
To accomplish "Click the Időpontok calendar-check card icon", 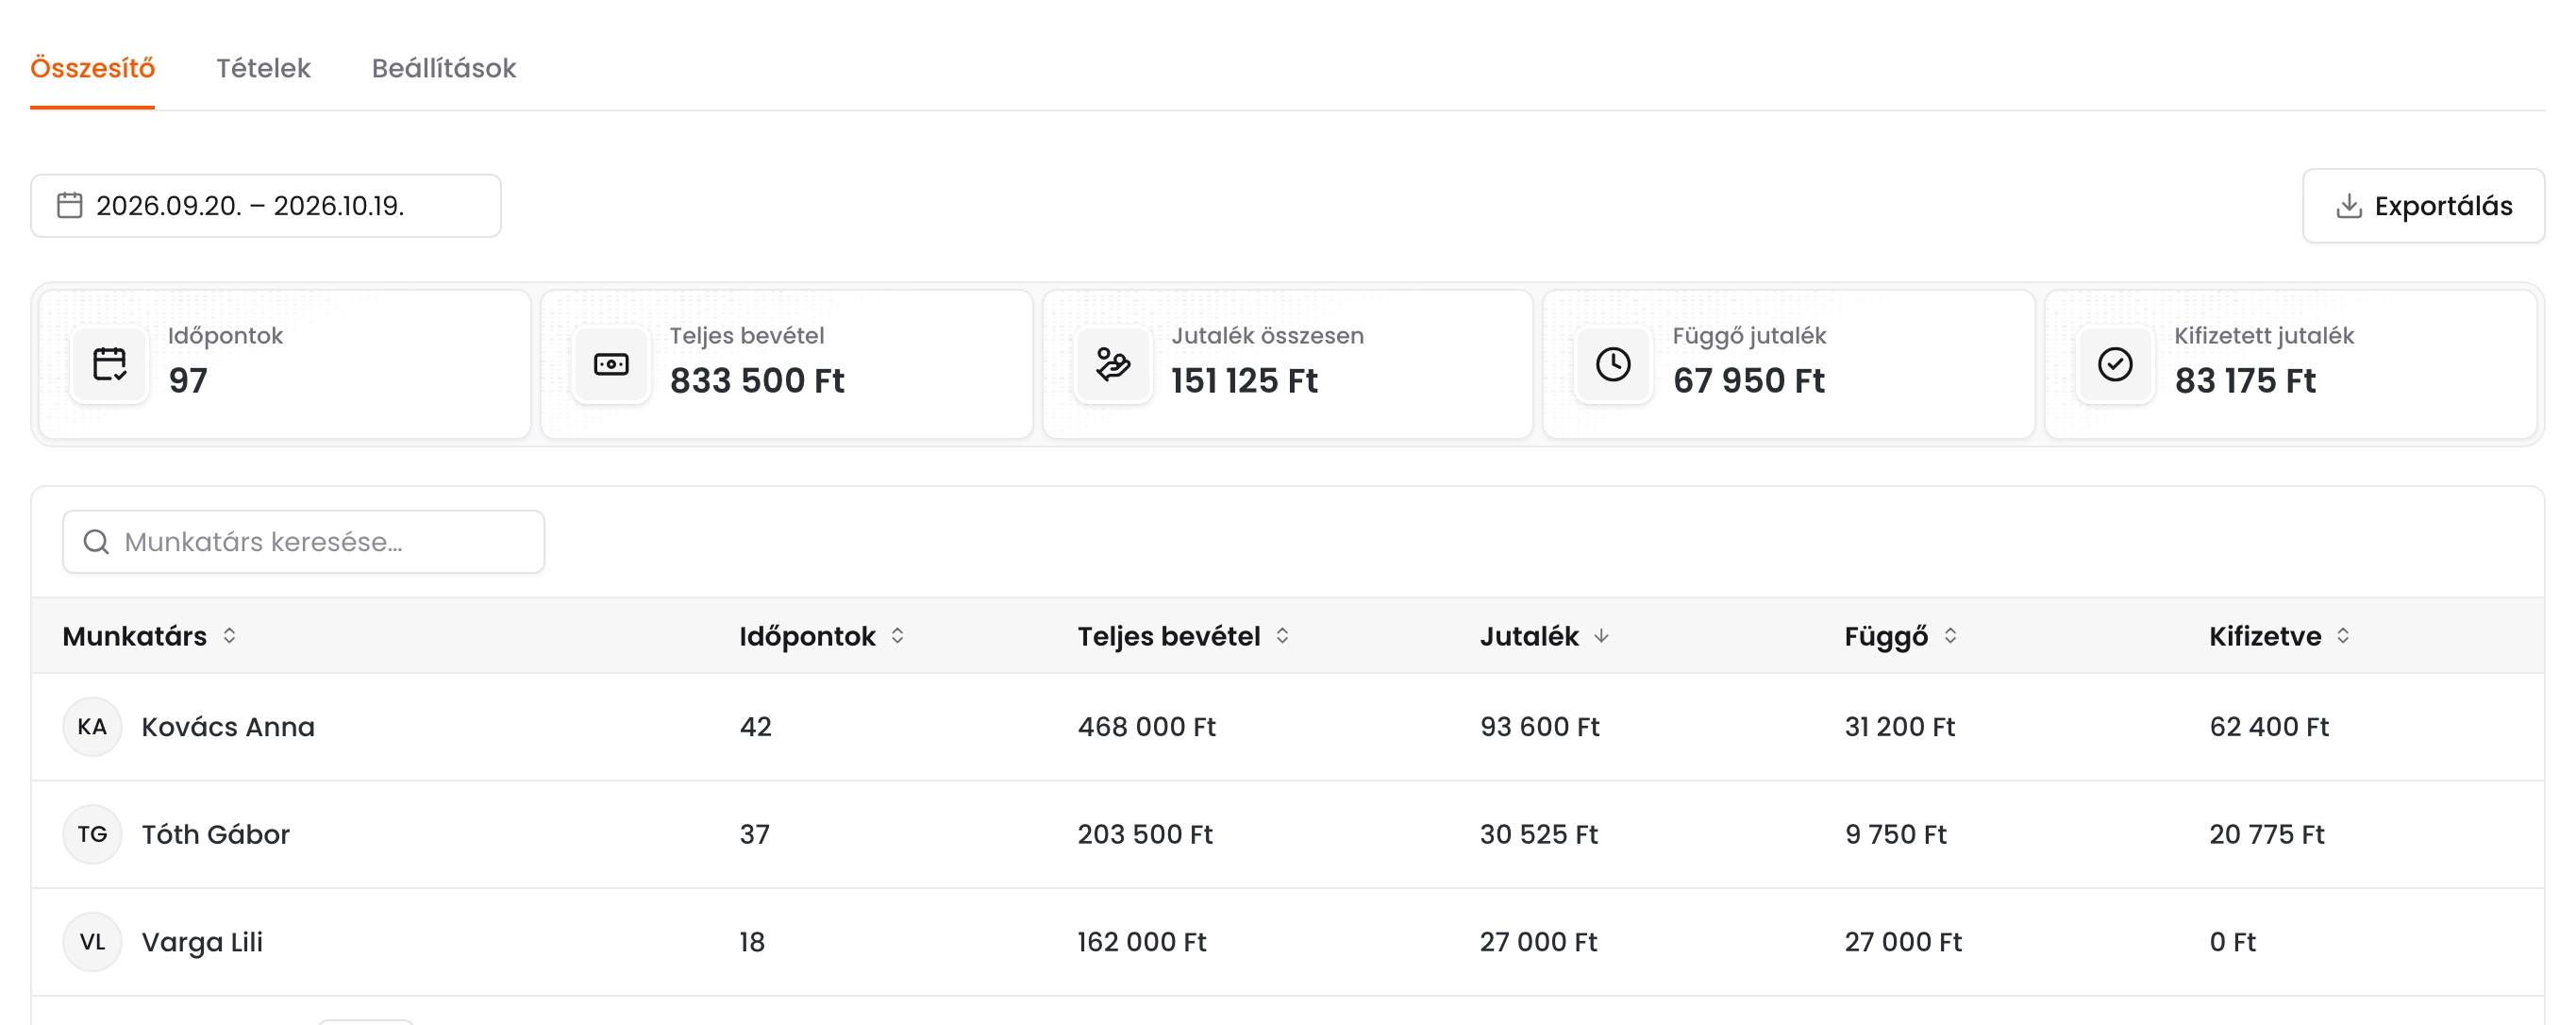I will pyautogui.click(x=110, y=364).
